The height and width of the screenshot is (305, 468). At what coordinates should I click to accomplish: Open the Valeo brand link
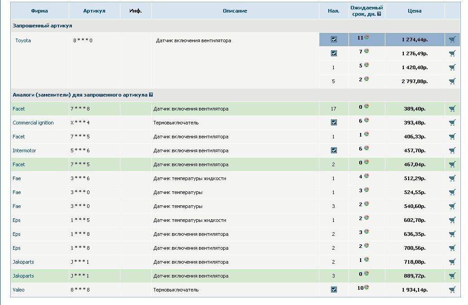coord(18,290)
